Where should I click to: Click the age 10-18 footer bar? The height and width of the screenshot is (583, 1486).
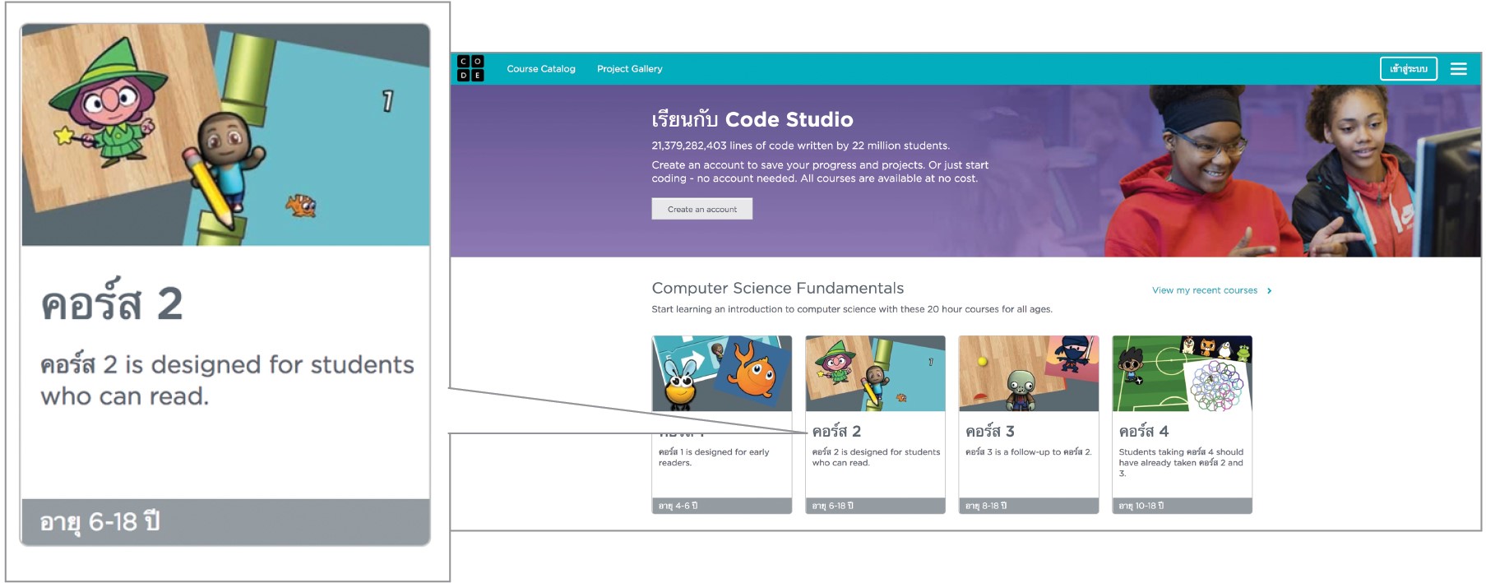click(1182, 506)
